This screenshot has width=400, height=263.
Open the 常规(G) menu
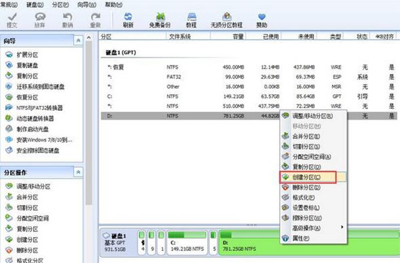pyautogui.click(x=9, y=5)
